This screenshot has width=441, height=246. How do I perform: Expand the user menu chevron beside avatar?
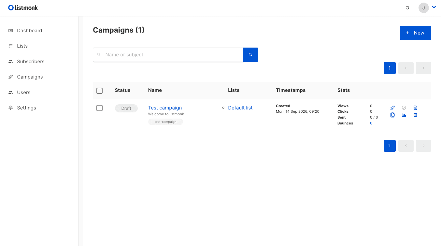[x=434, y=7]
